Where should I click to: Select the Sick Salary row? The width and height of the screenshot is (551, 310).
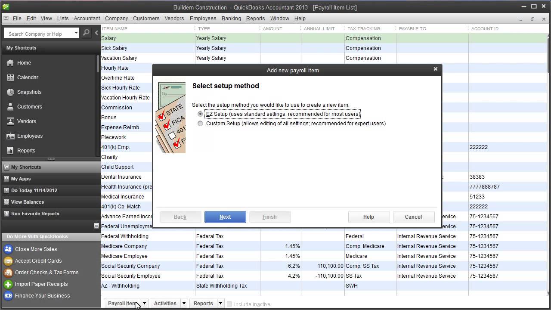point(323,48)
